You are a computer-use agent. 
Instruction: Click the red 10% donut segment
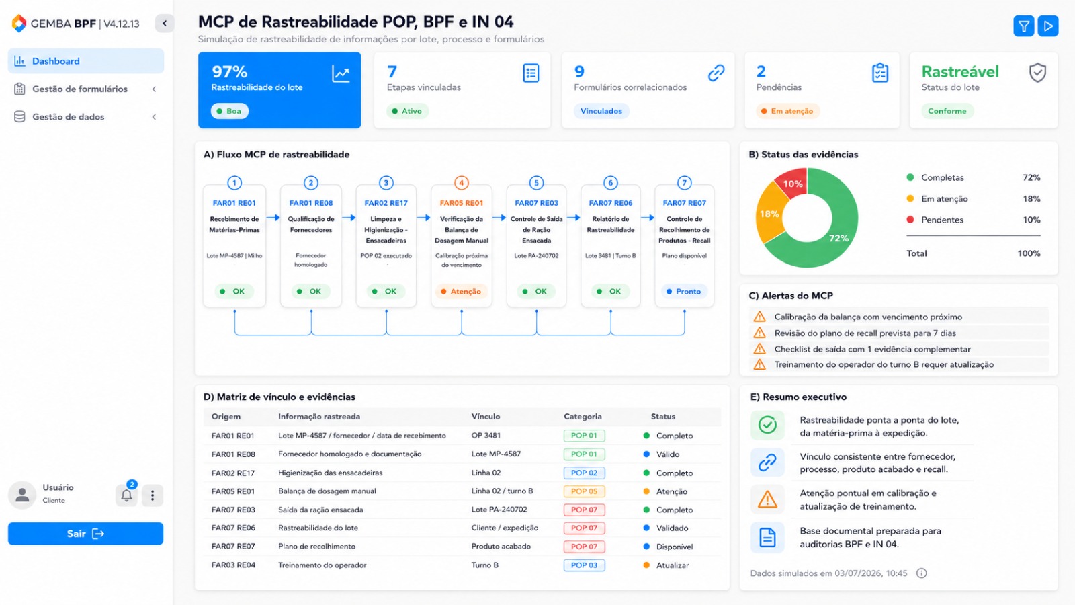click(793, 184)
